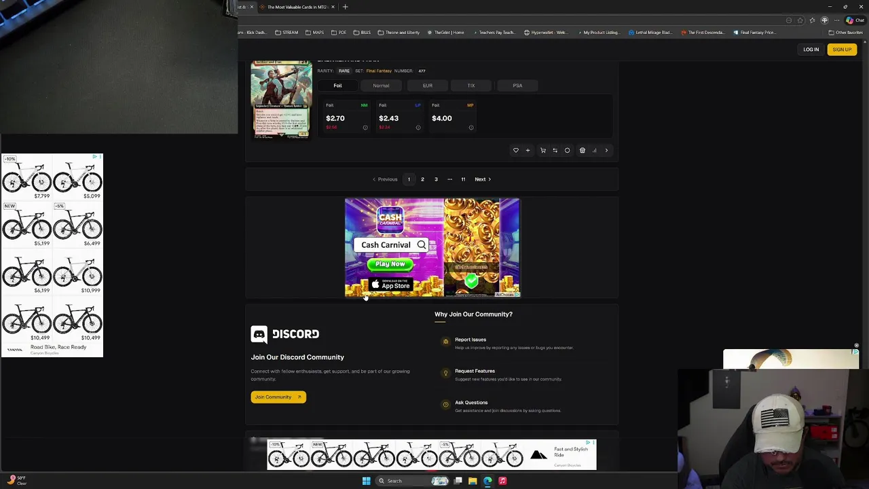
Task: Click Play Now in Cash Carnival ad
Action: coord(390,264)
